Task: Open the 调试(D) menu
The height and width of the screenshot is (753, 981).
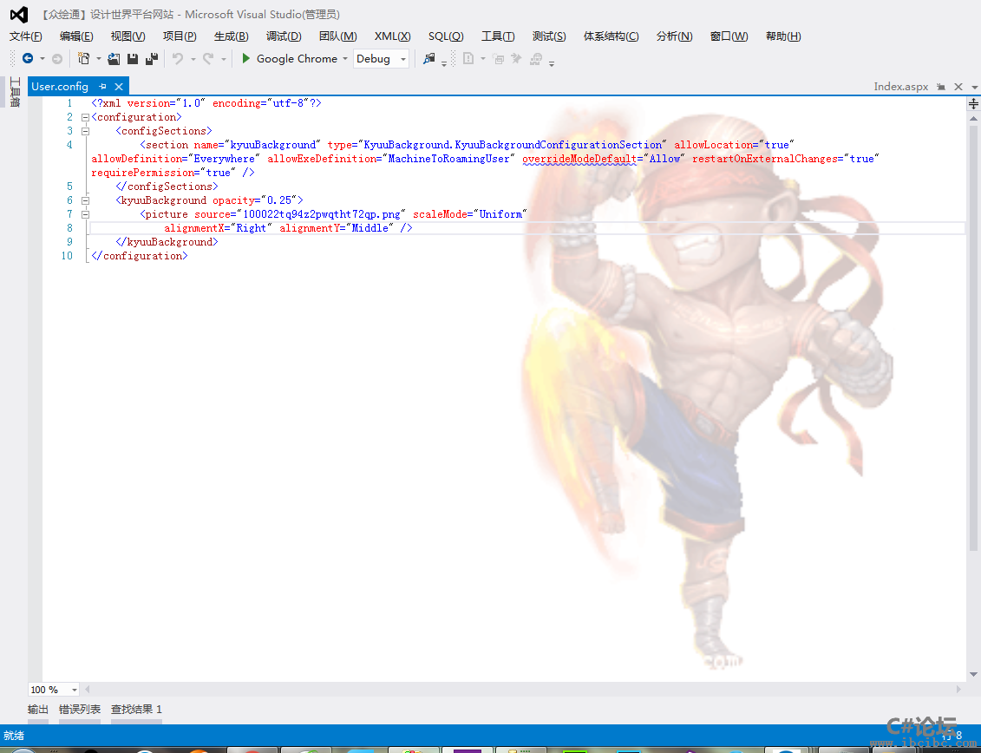Action: pyautogui.click(x=284, y=36)
